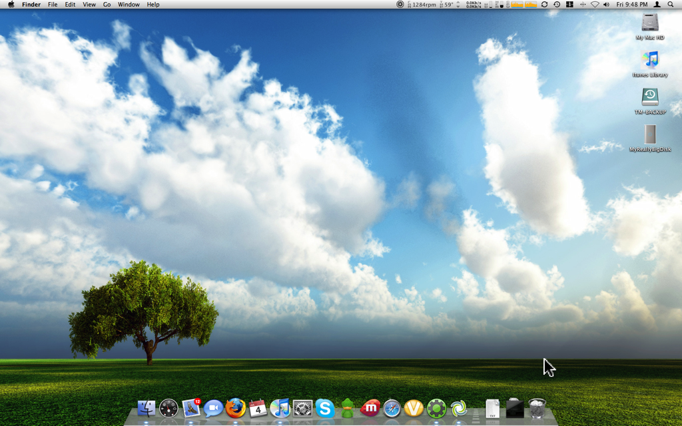Open the File menu
682x426 pixels.
point(53,5)
